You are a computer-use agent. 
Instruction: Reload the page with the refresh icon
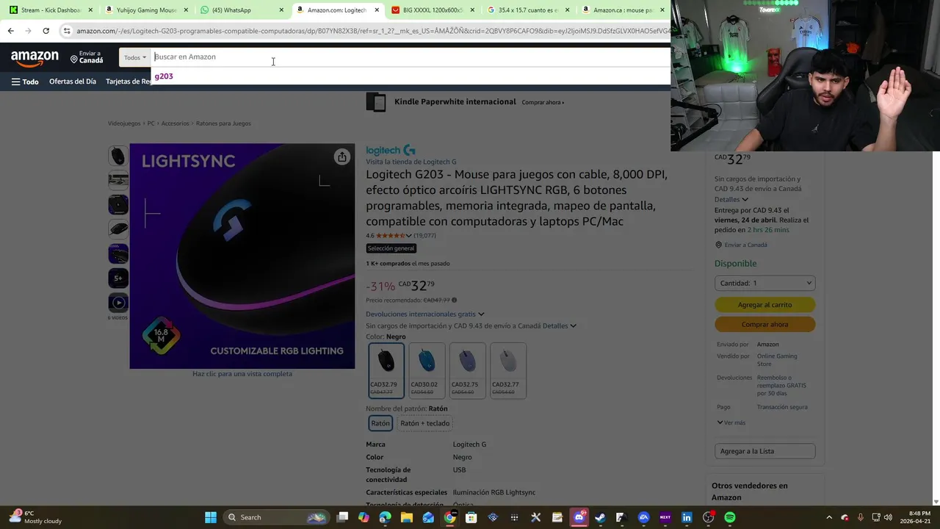tap(46, 31)
